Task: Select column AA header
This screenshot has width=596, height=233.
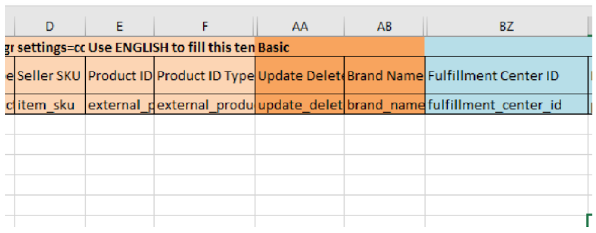Action: click(x=300, y=26)
